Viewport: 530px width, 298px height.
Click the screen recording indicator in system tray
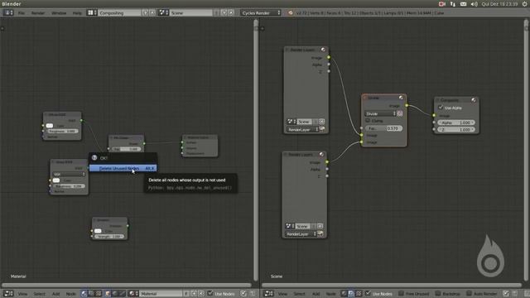click(x=441, y=3)
